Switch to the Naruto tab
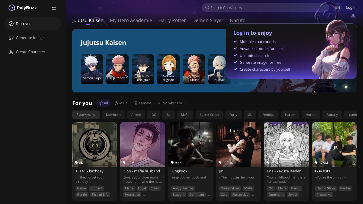The image size is (363, 204). click(x=238, y=20)
